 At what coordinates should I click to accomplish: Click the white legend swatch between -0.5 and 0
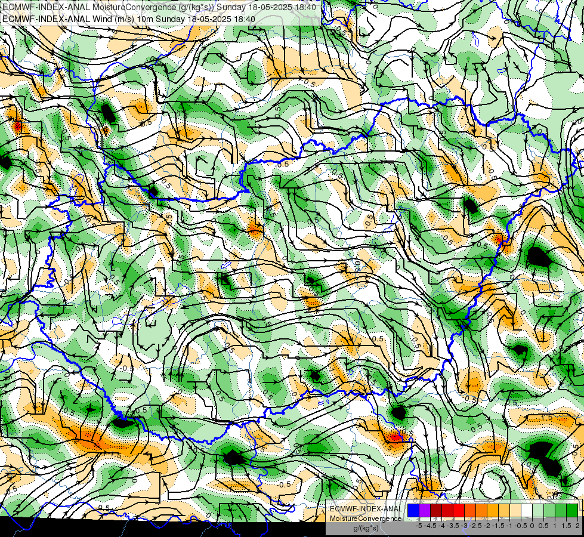point(527,510)
